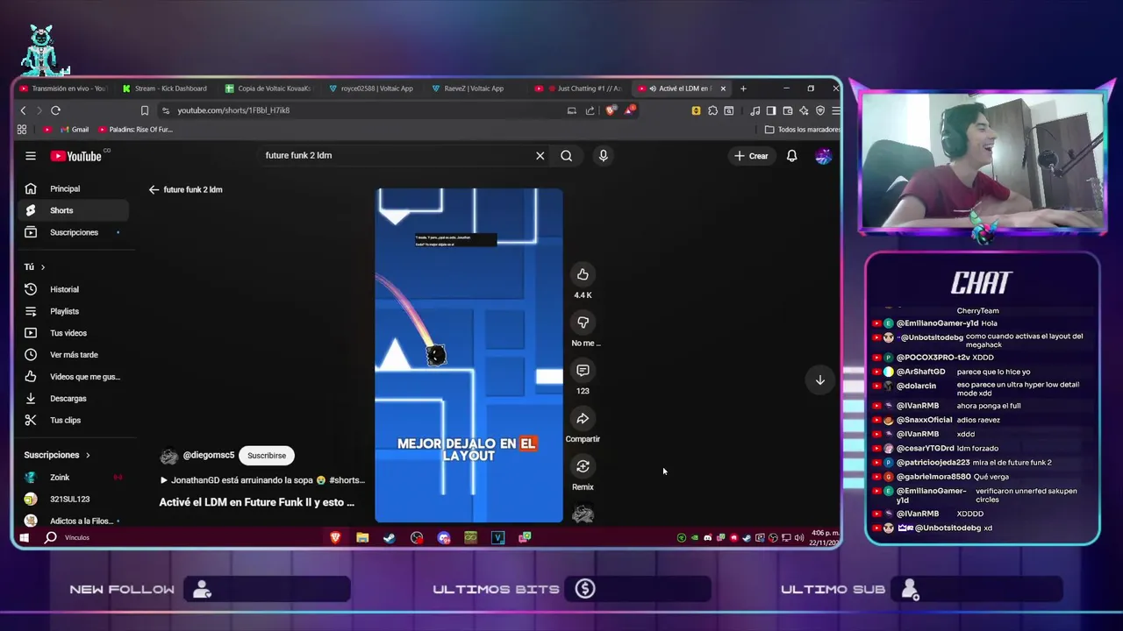Screen dimensions: 1123x631
Task: Open Tus videos in the sidebar
Action: pos(73,333)
